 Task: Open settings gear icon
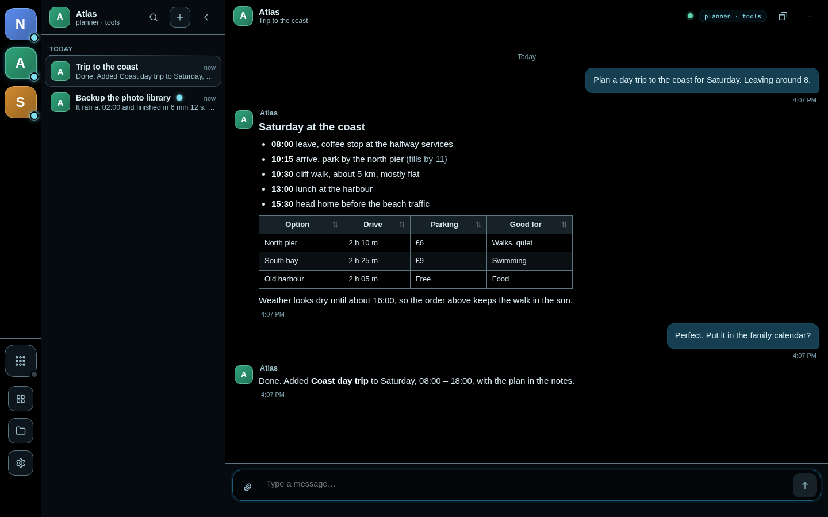pyautogui.click(x=21, y=463)
